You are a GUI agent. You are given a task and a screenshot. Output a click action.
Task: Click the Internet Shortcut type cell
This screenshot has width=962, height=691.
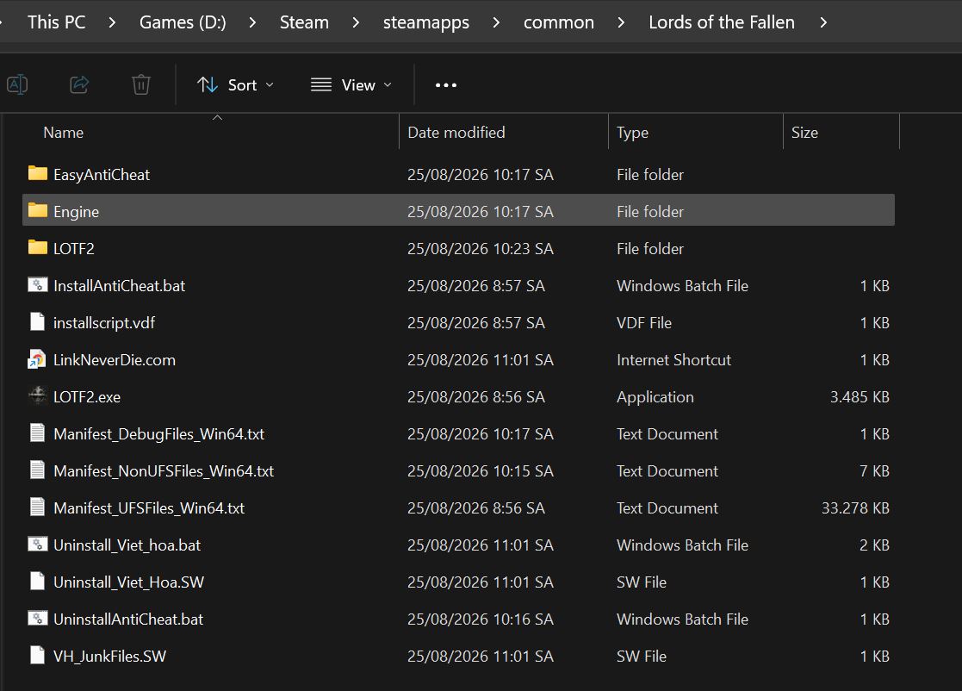pyautogui.click(x=673, y=359)
